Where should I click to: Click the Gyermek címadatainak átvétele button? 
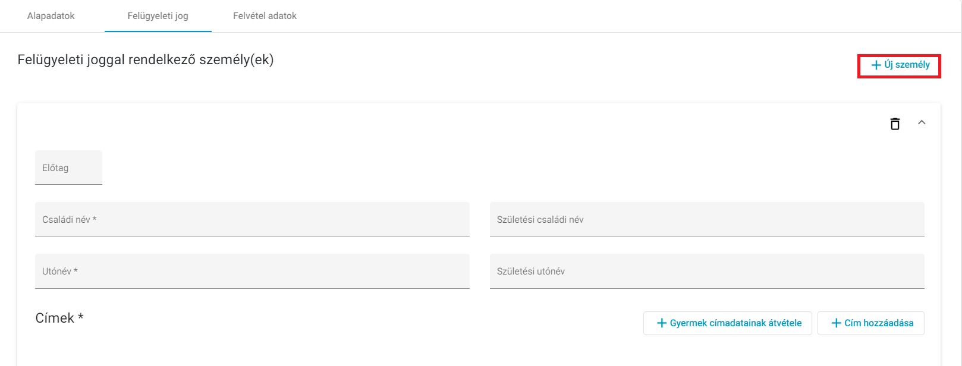[x=728, y=323]
